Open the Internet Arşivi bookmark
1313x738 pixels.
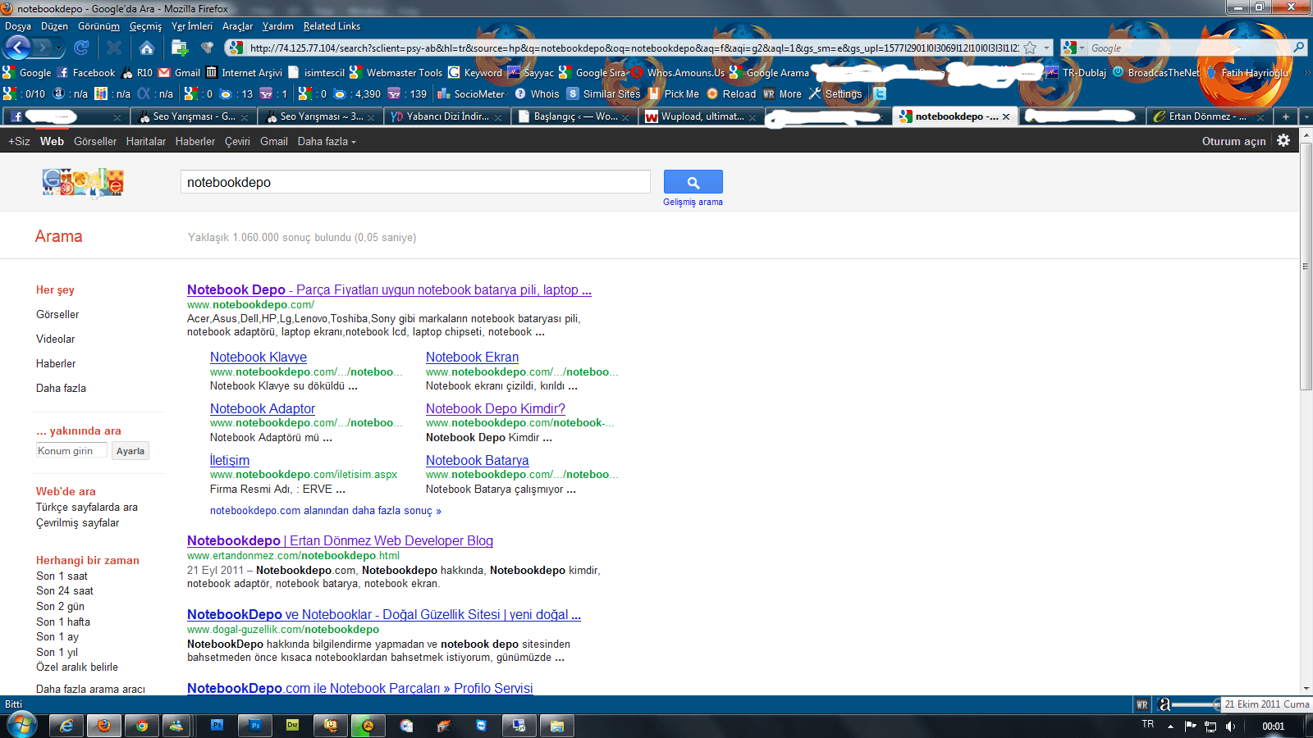[x=244, y=73]
